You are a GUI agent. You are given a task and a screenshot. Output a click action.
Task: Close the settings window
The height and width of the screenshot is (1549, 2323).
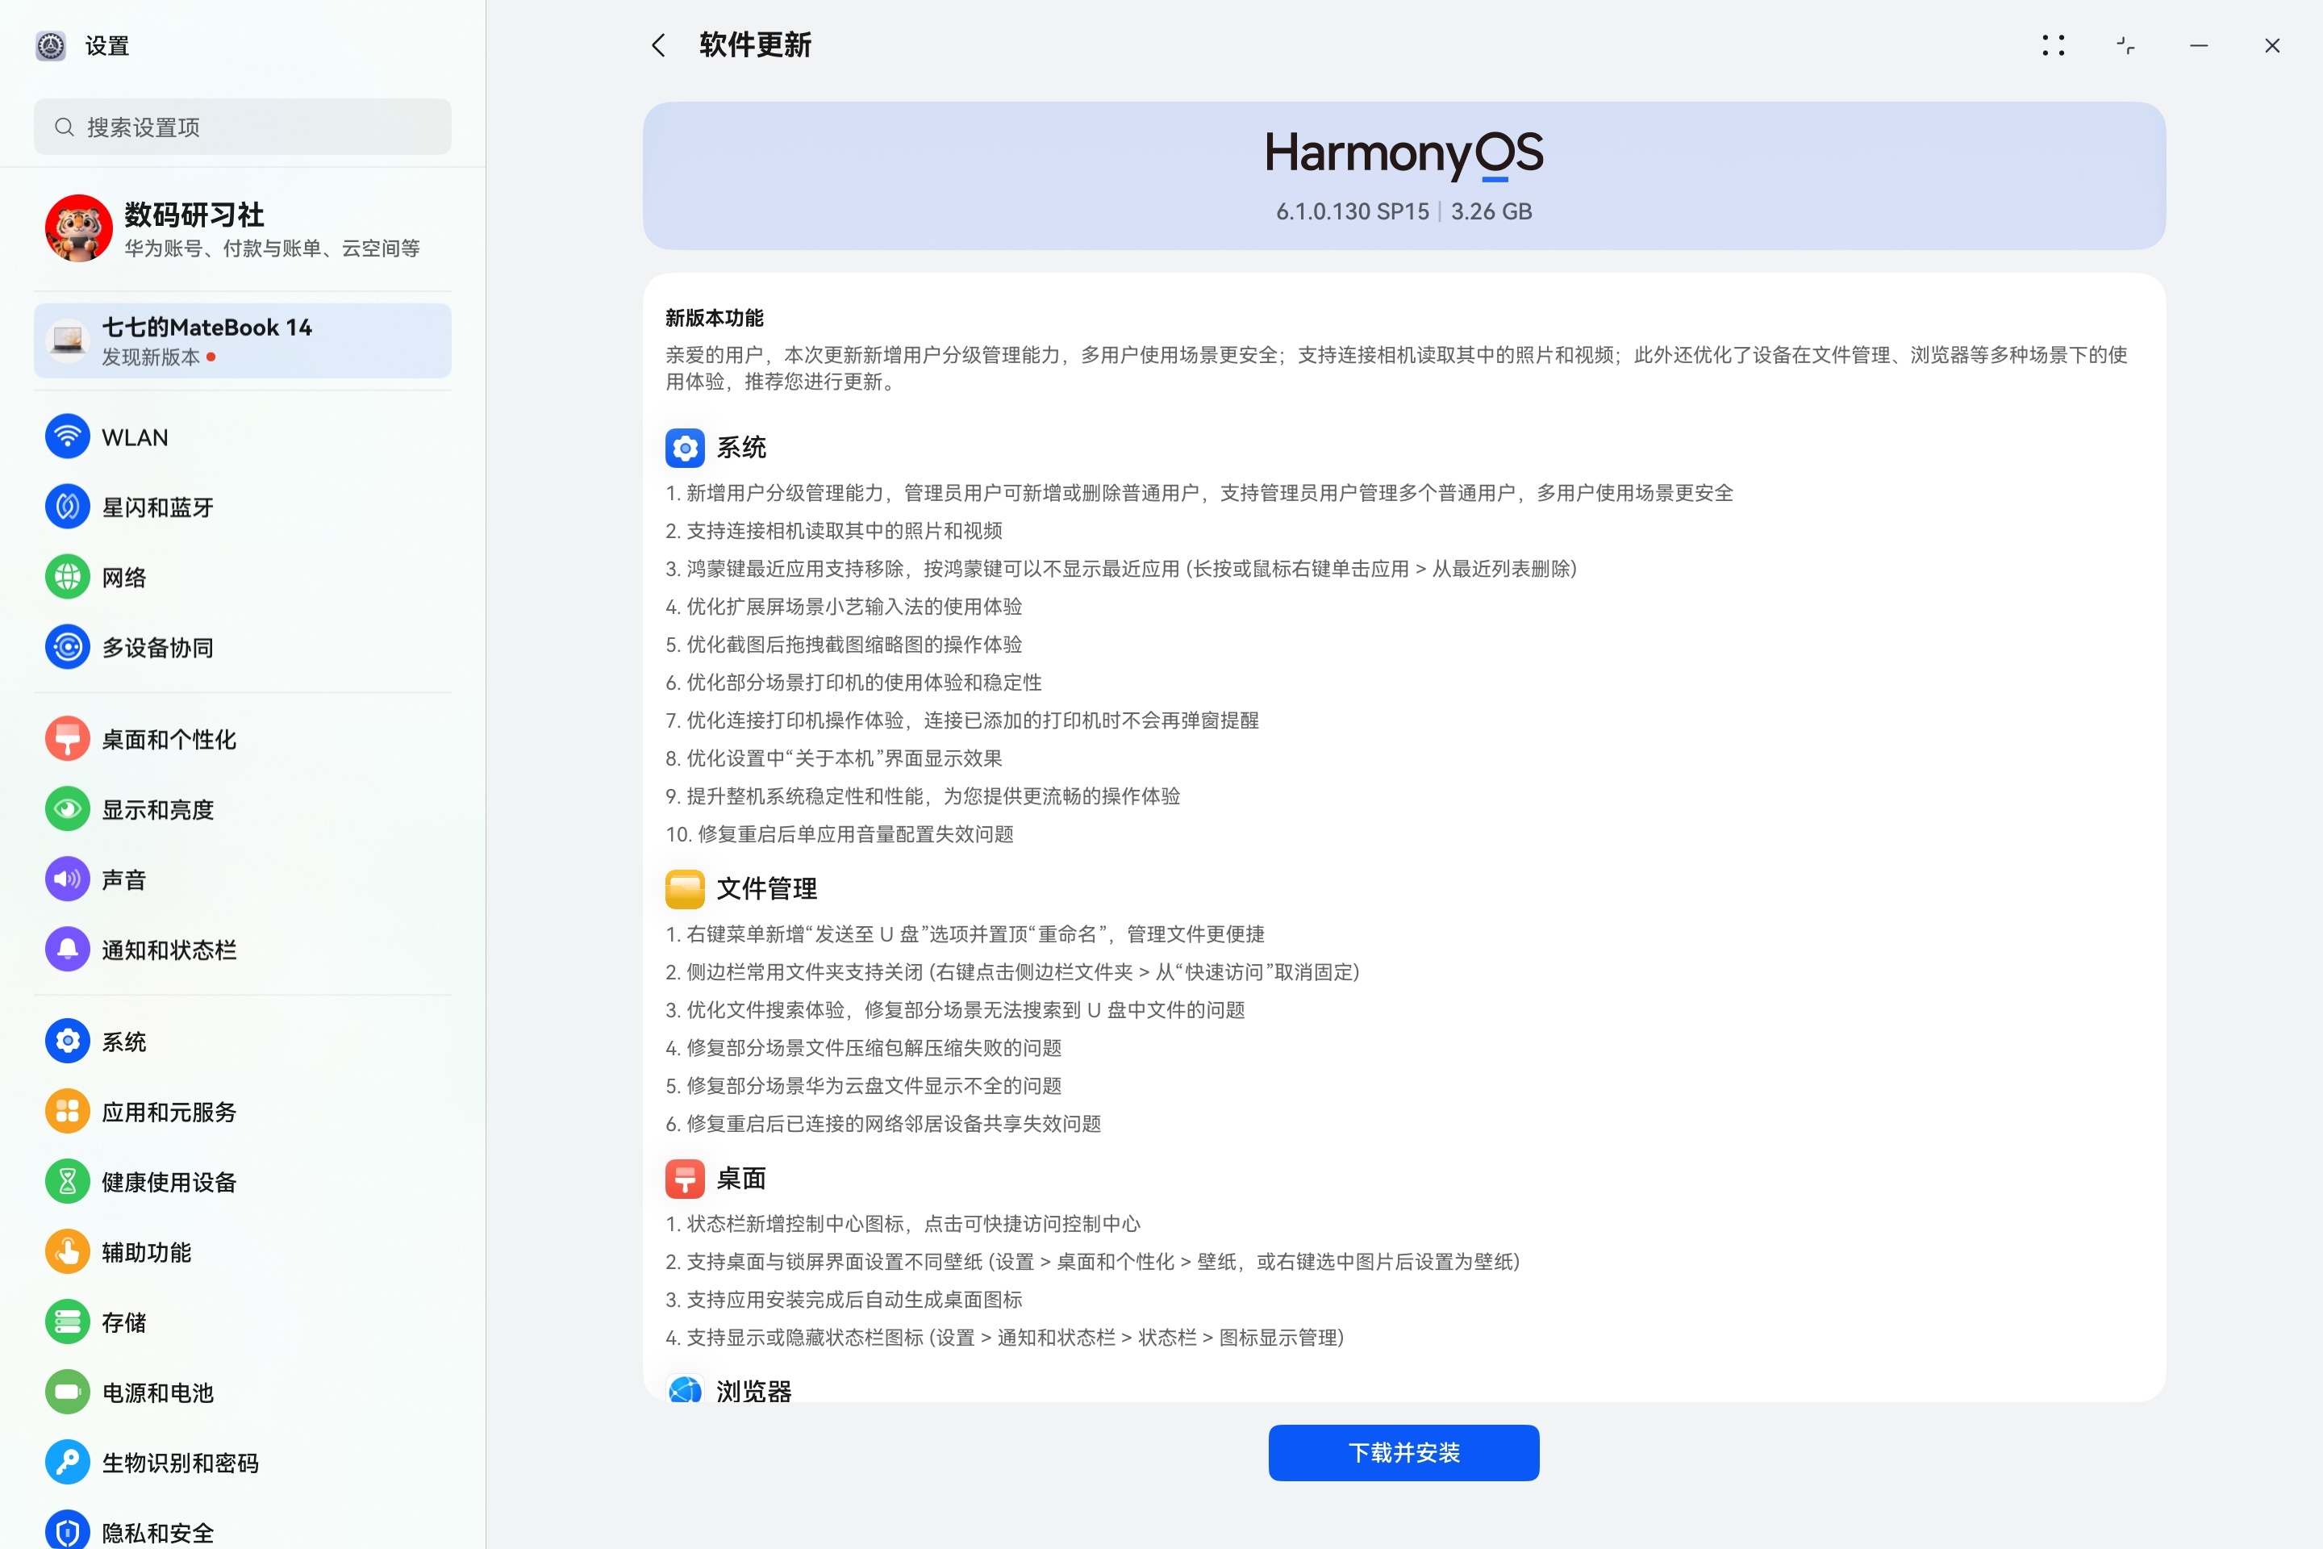[x=2271, y=45]
